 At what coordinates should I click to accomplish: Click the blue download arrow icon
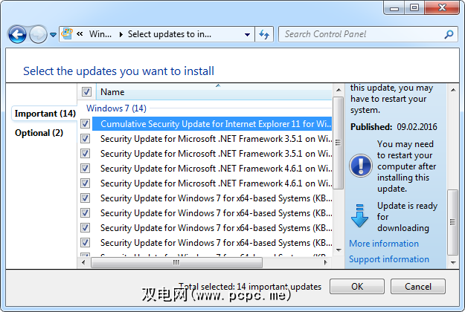tap(360, 216)
